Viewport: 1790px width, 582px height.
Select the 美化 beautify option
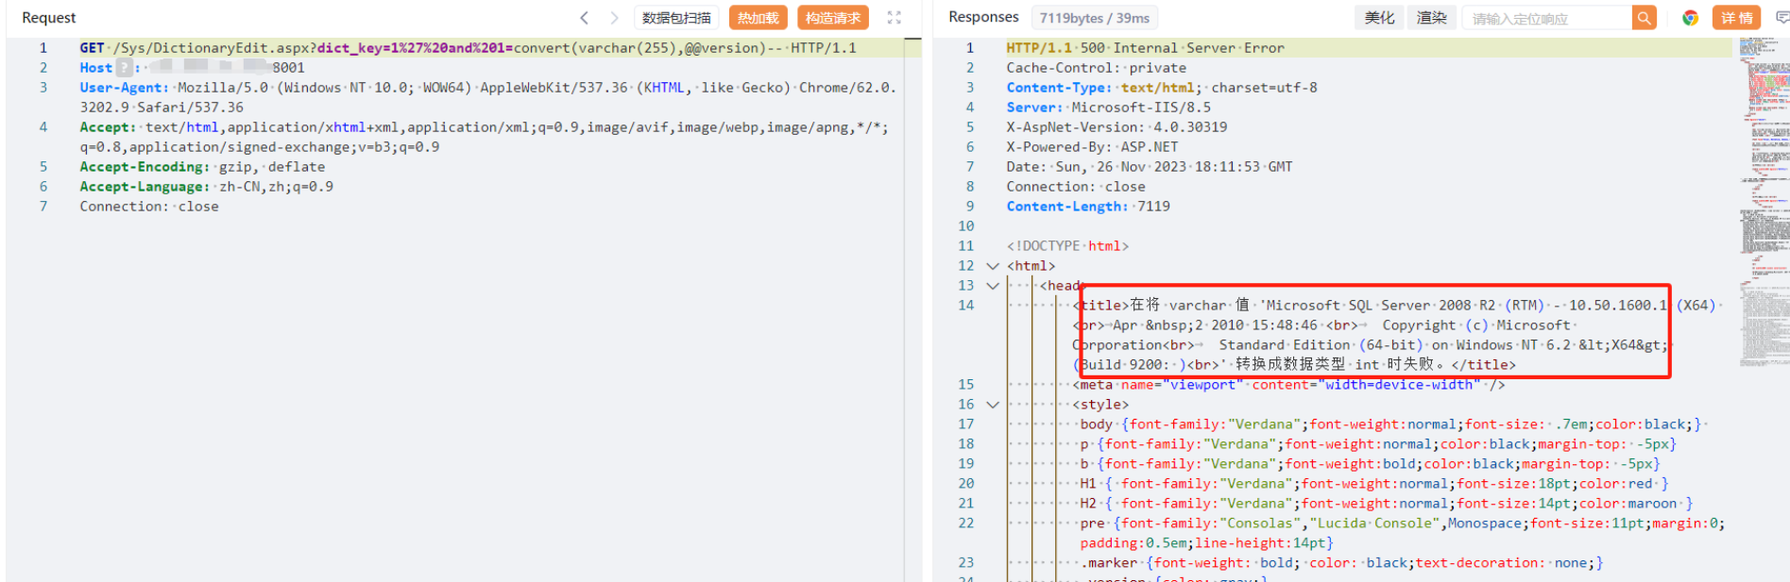(x=1379, y=18)
